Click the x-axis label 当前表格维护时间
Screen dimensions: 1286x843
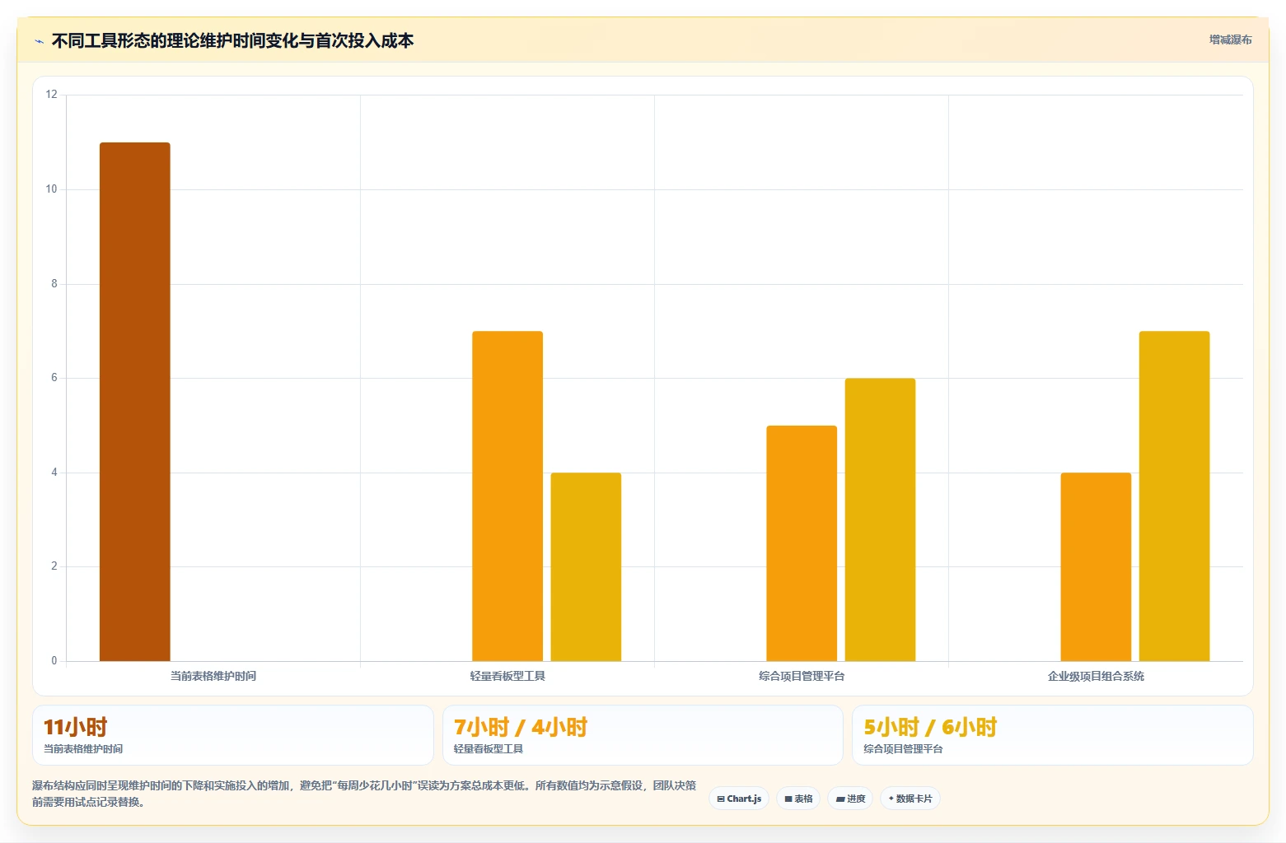click(x=213, y=676)
